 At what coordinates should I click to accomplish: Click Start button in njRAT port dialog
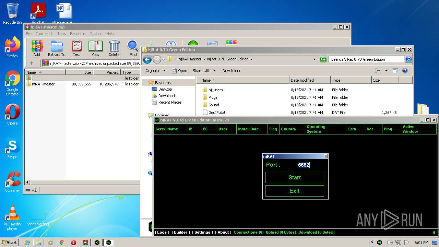pyautogui.click(x=295, y=177)
